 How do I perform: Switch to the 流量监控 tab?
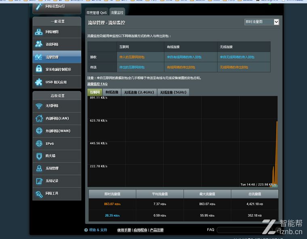117,13
